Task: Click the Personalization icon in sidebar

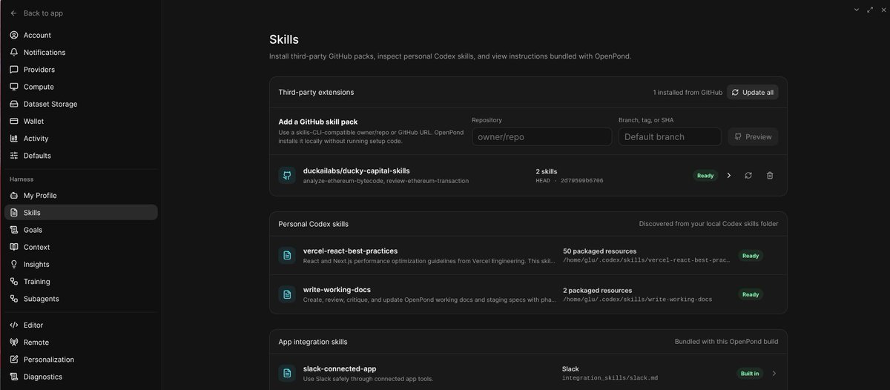Action: (x=14, y=360)
